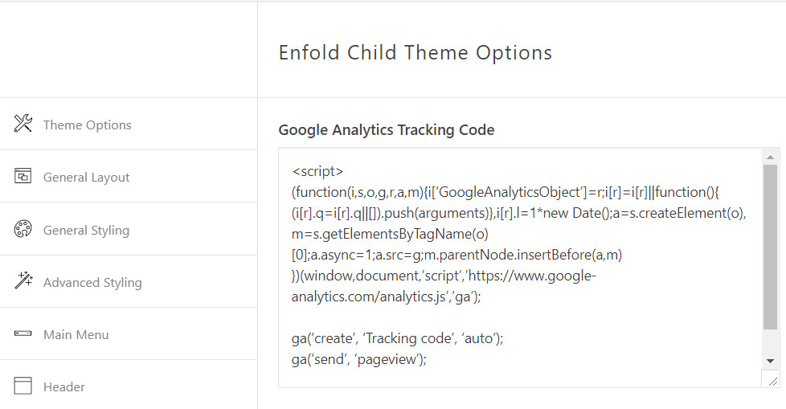Click inside the Google Analytics code textarea
The height and width of the screenshot is (409, 786).
(520, 267)
